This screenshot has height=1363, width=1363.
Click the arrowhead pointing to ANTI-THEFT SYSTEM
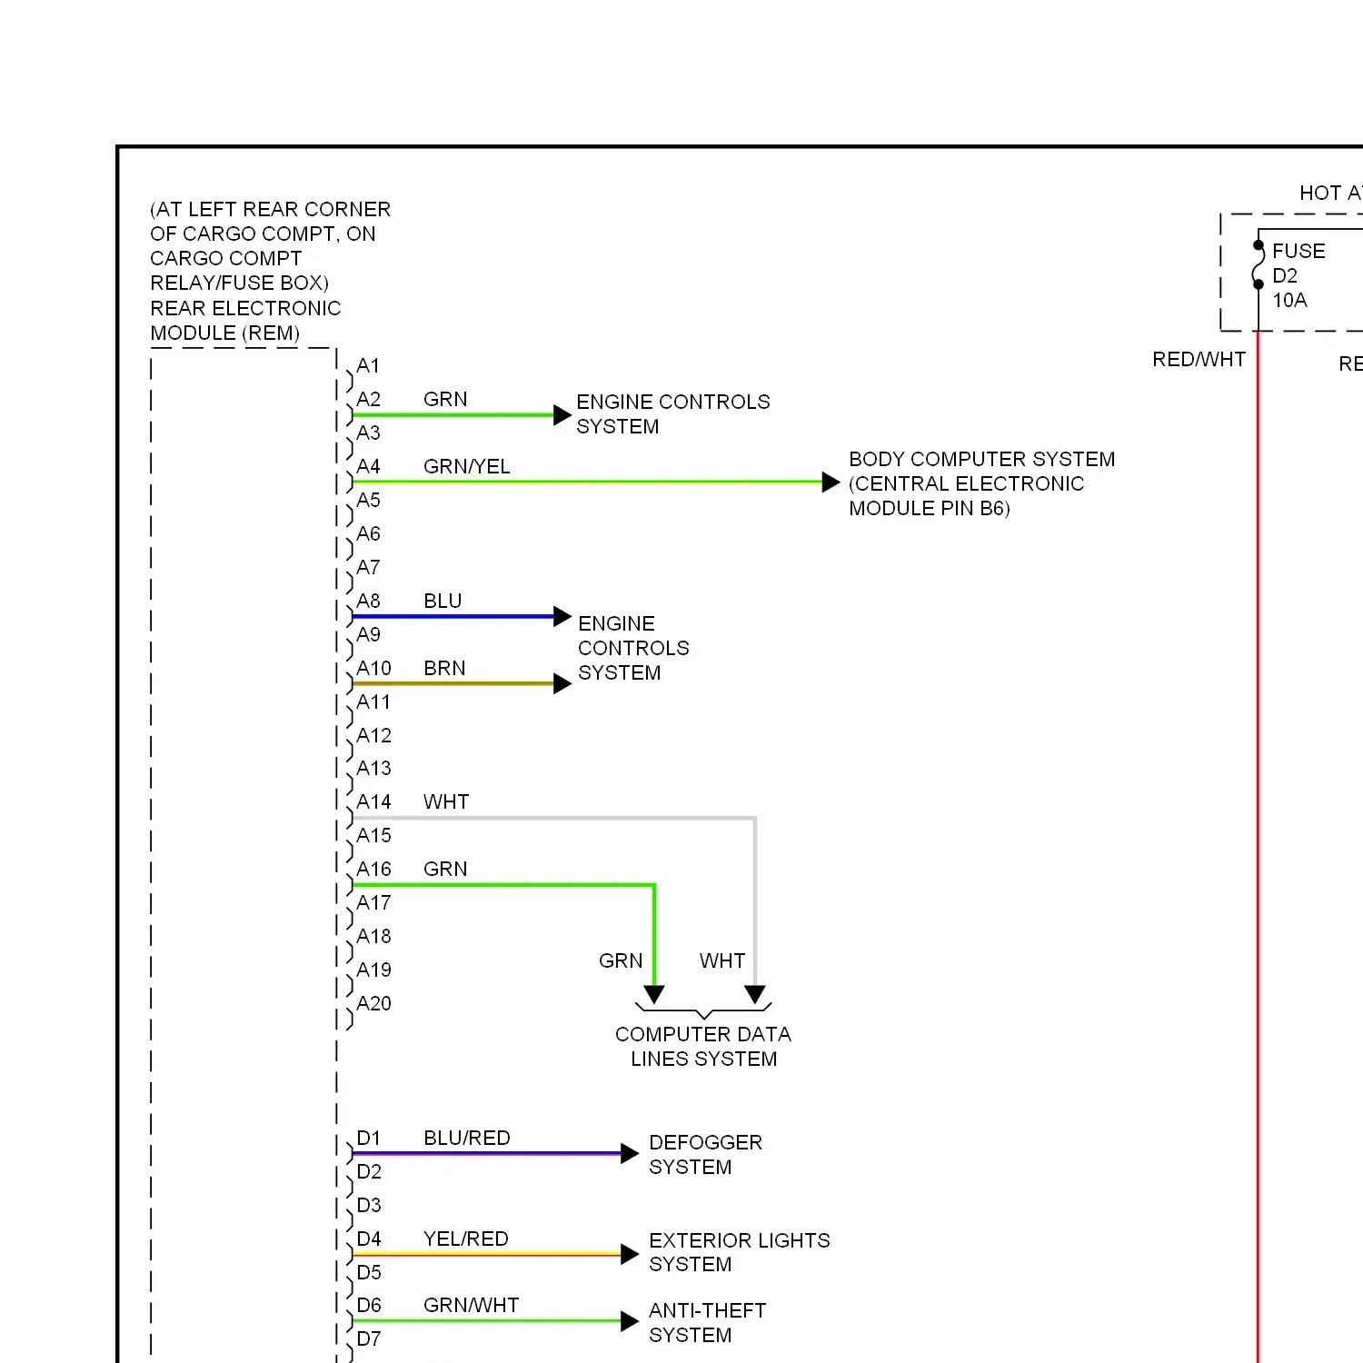630,1322
